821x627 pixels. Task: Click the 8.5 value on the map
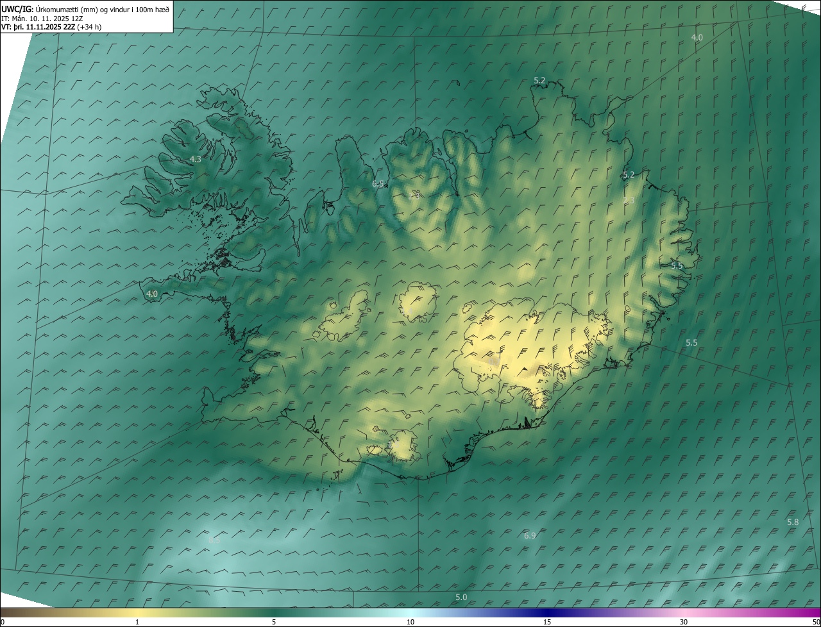(214, 540)
